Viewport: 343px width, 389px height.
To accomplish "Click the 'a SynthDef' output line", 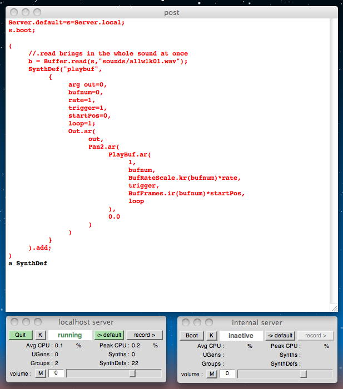I will (x=28, y=263).
